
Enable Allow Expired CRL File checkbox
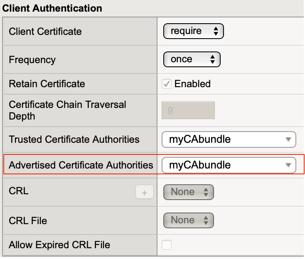[167, 245]
